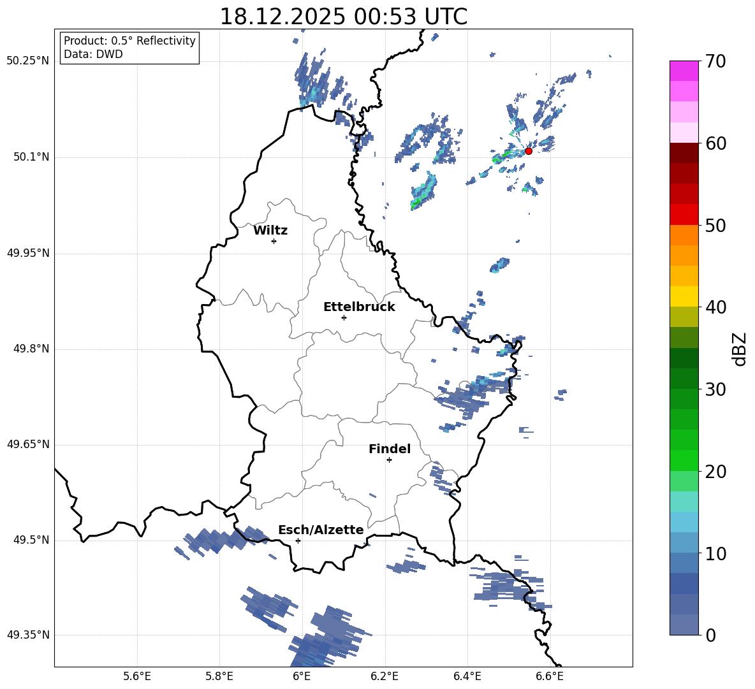Click the 6.6°E longitude label
755x689 pixels.
tap(550, 676)
